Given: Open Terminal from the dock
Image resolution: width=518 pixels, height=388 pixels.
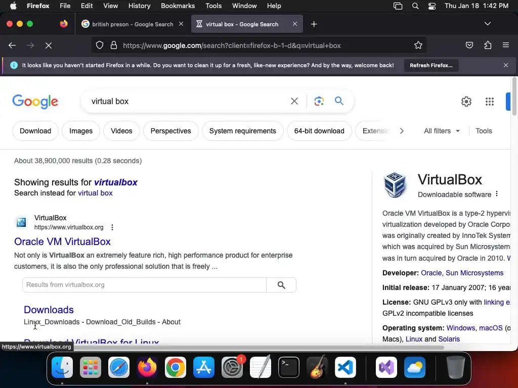Looking at the screenshot, I should tap(289, 367).
